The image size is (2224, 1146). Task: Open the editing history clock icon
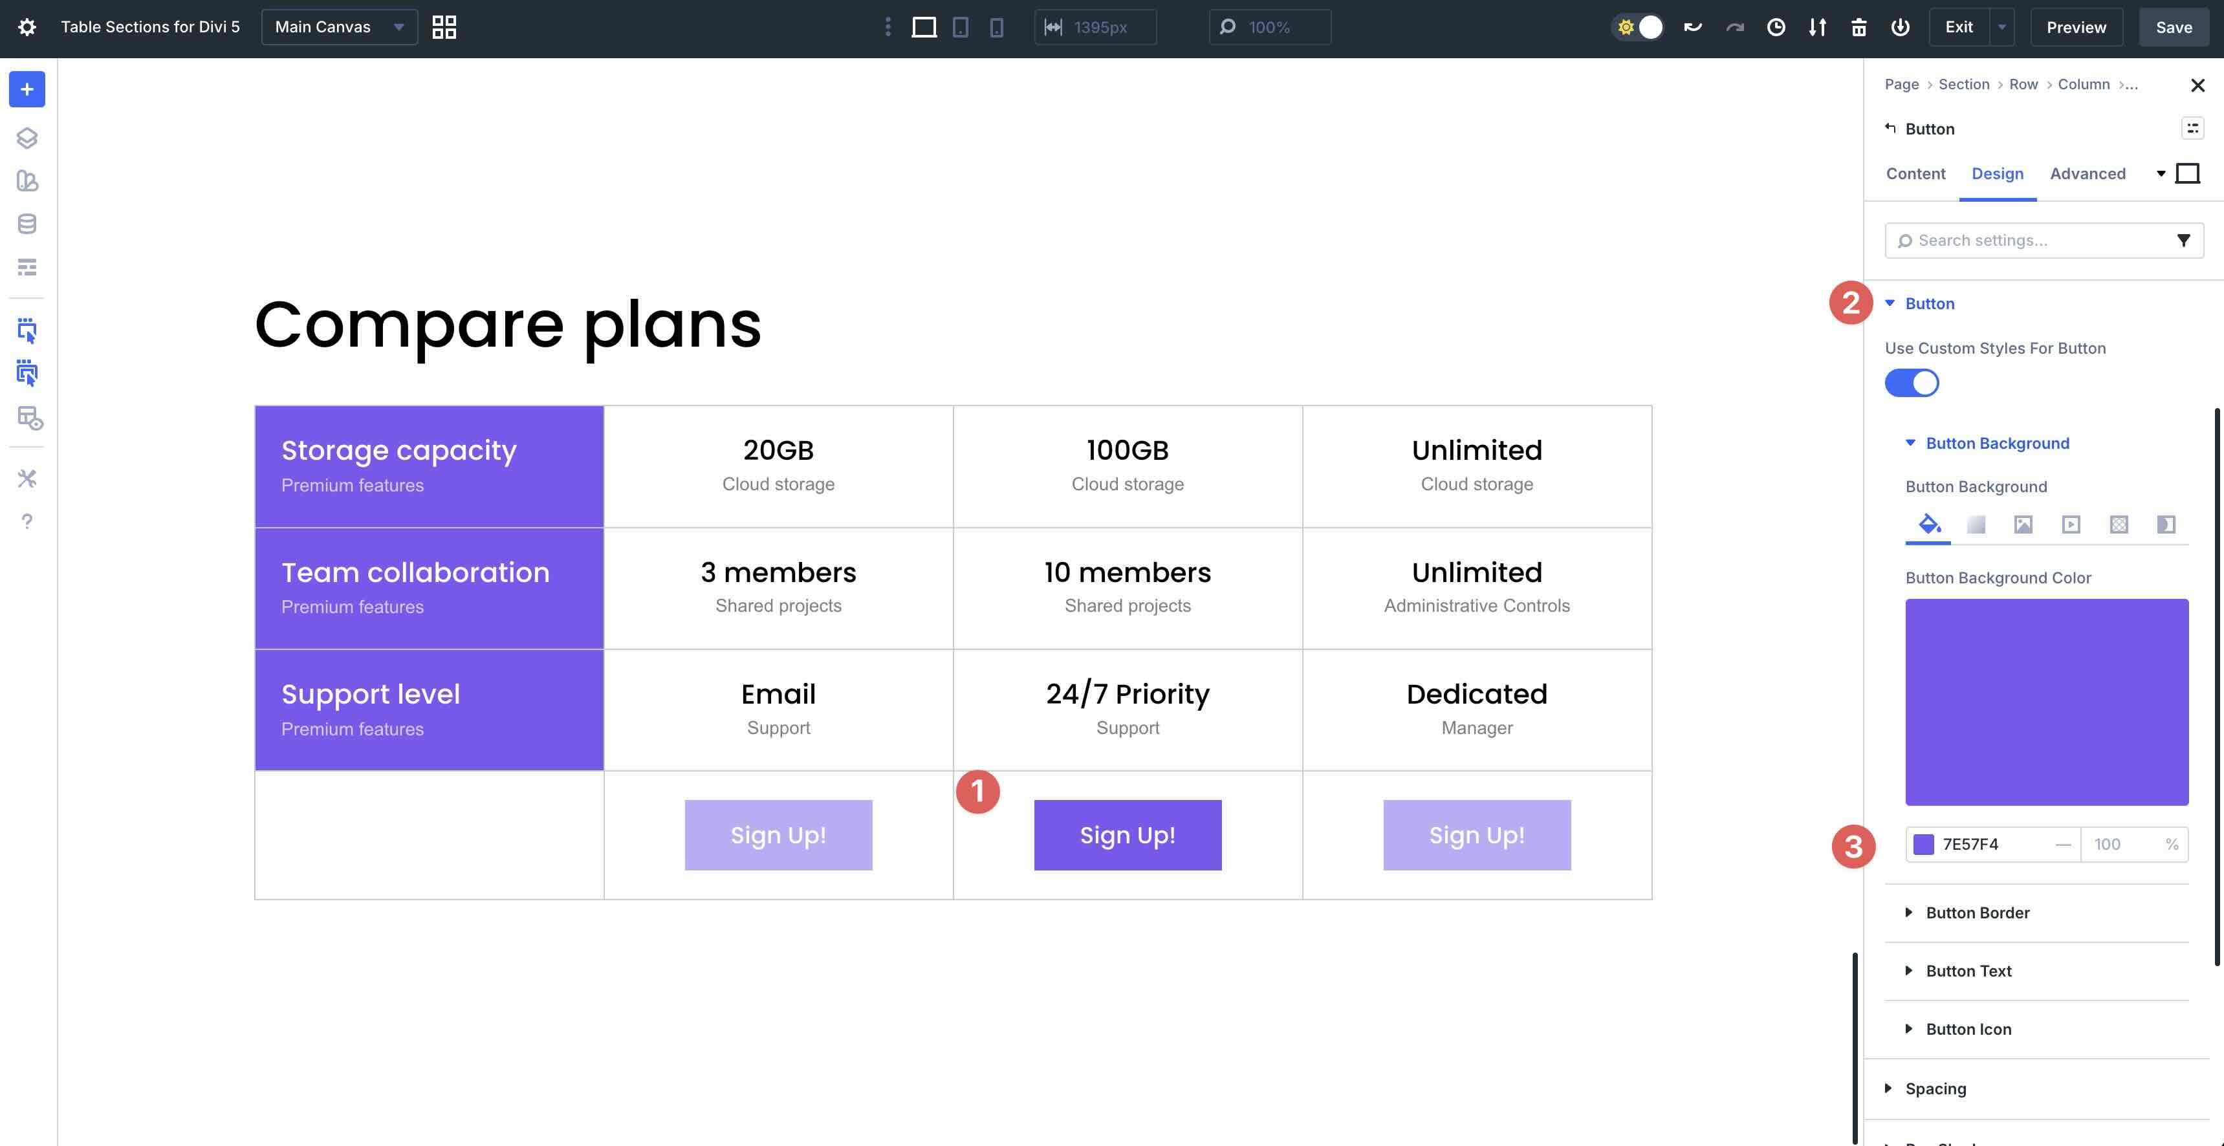tap(1776, 27)
